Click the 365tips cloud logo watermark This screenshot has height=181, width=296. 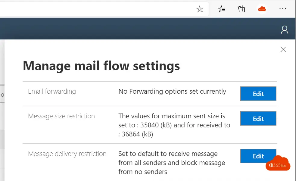coord(278,164)
